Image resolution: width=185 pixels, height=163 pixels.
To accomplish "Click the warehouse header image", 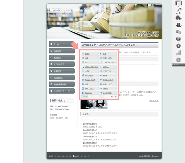I will tap(104, 21).
